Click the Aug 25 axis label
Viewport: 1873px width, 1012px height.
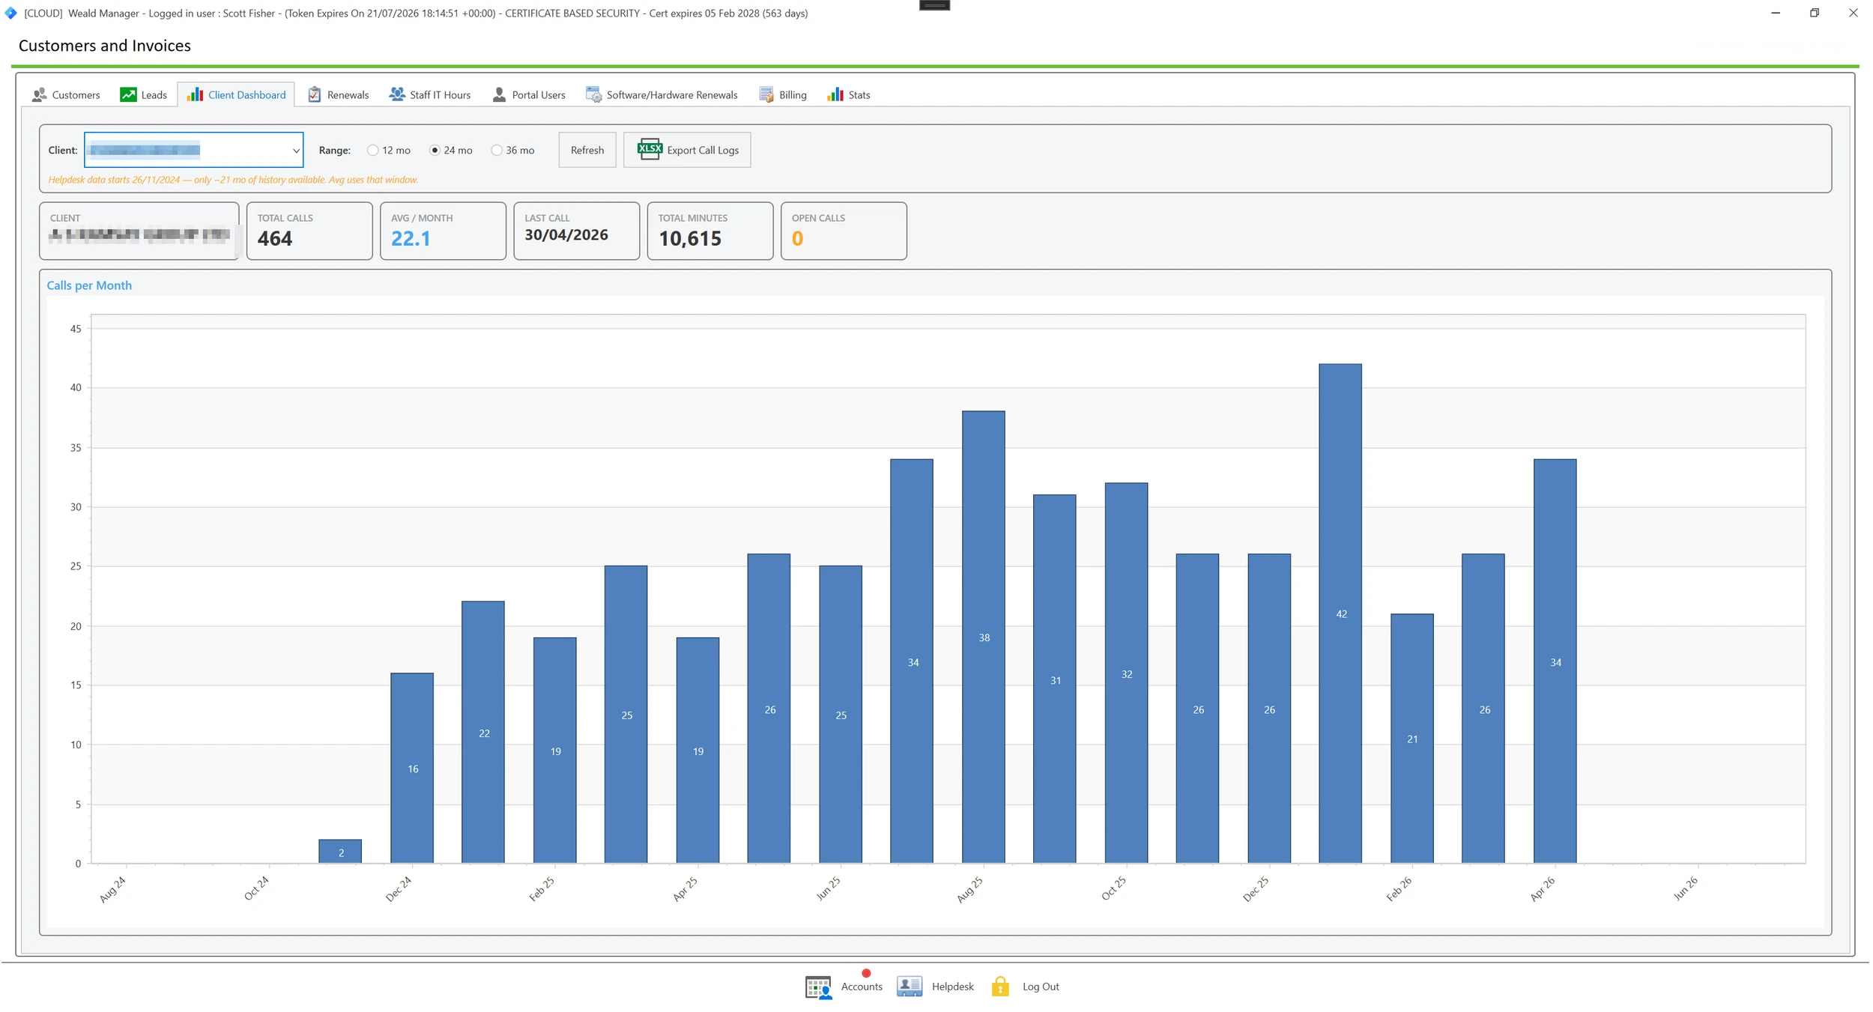[969, 889]
